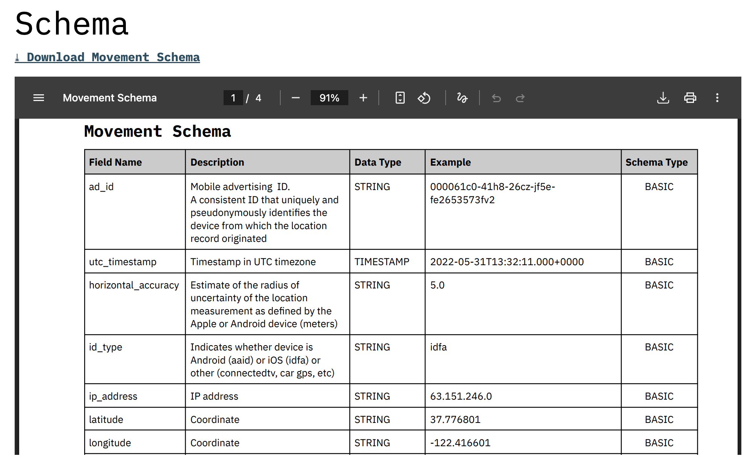Select the draw annotation tool
The width and height of the screenshot is (750, 468).
[462, 98]
